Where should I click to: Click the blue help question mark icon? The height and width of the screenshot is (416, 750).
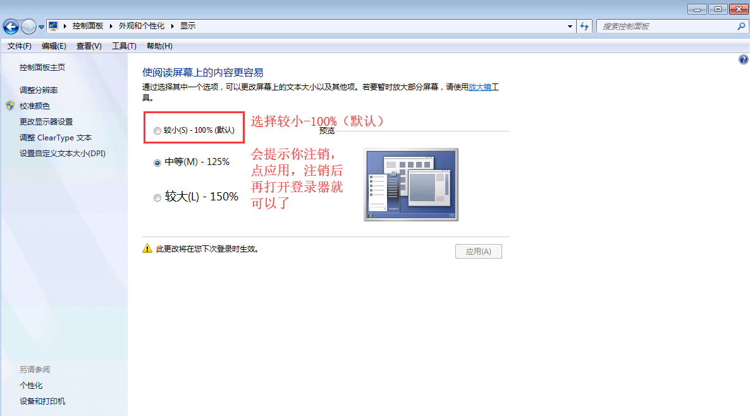click(x=743, y=59)
